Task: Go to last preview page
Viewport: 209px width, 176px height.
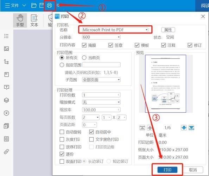Action: [191, 128]
